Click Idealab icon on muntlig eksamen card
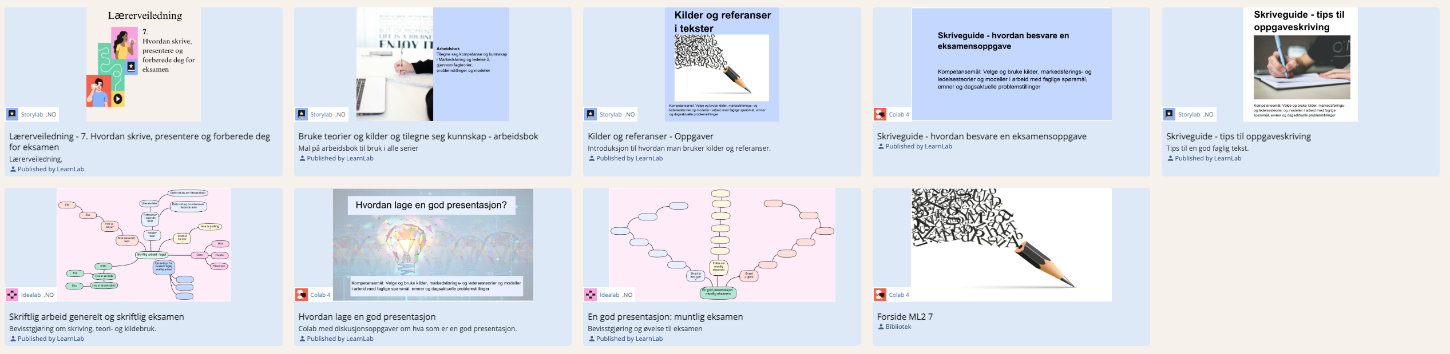1450x354 pixels. click(591, 295)
